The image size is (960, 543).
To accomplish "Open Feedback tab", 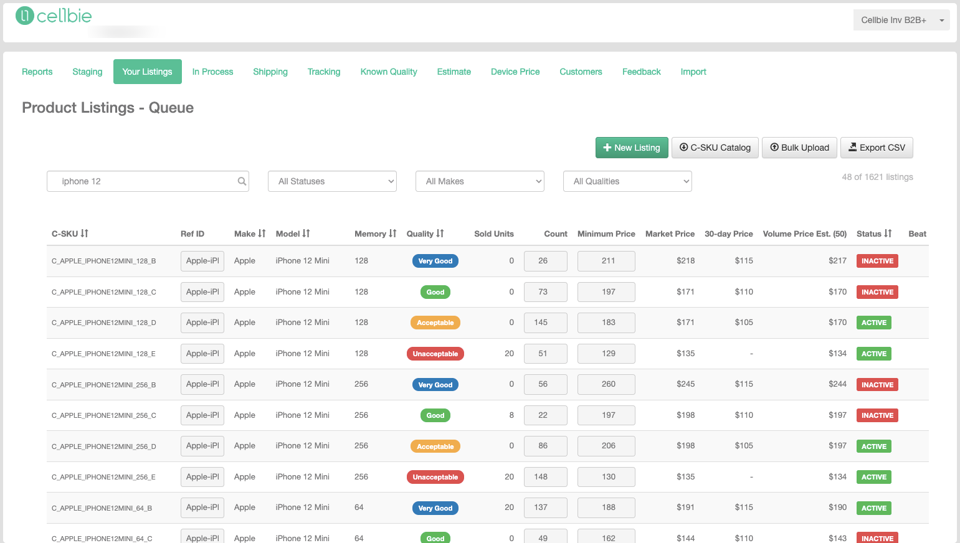I will click(642, 72).
